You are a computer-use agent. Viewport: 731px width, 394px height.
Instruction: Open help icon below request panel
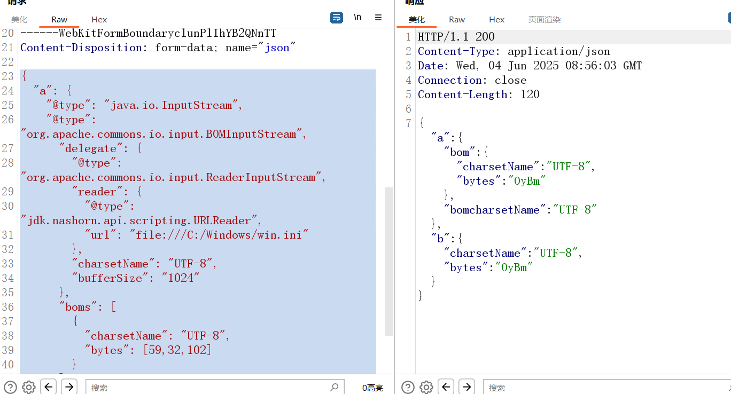(x=11, y=387)
